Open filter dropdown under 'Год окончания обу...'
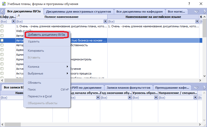Image resolution: width=207 pixels, height=127 pixels. click(x=130, y=98)
